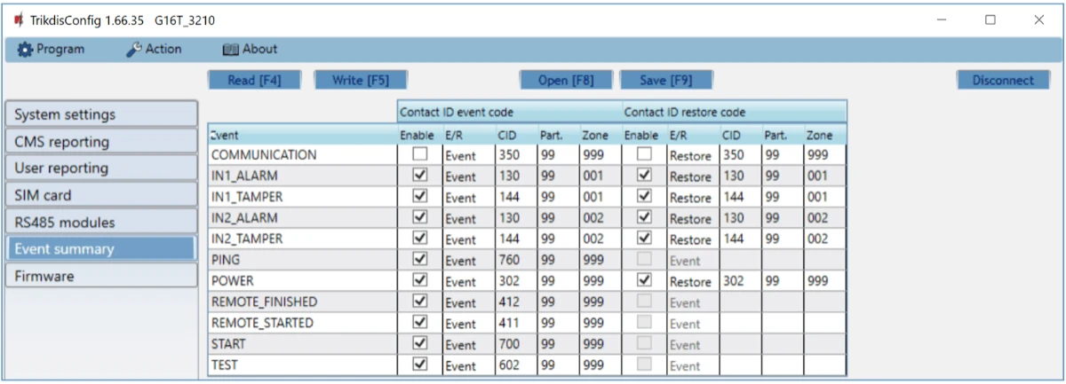Uncheck the POWER restore Enable checkbox
This screenshot has width=1066, height=384.
(644, 280)
